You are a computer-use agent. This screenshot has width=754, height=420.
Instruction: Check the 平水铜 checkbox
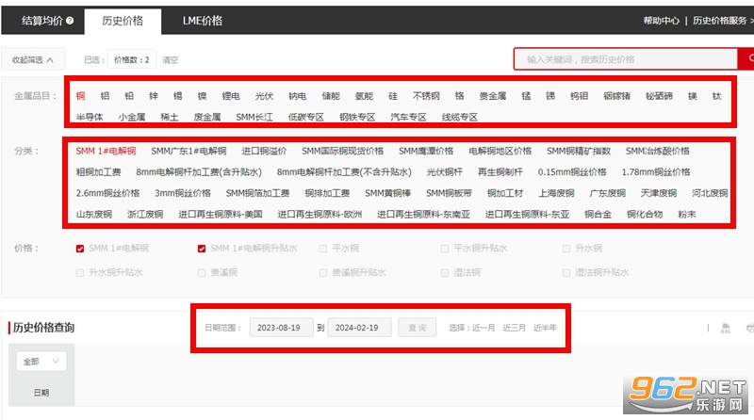(x=323, y=249)
